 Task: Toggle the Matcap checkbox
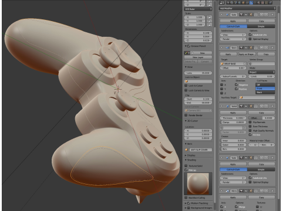click(x=186, y=170)
